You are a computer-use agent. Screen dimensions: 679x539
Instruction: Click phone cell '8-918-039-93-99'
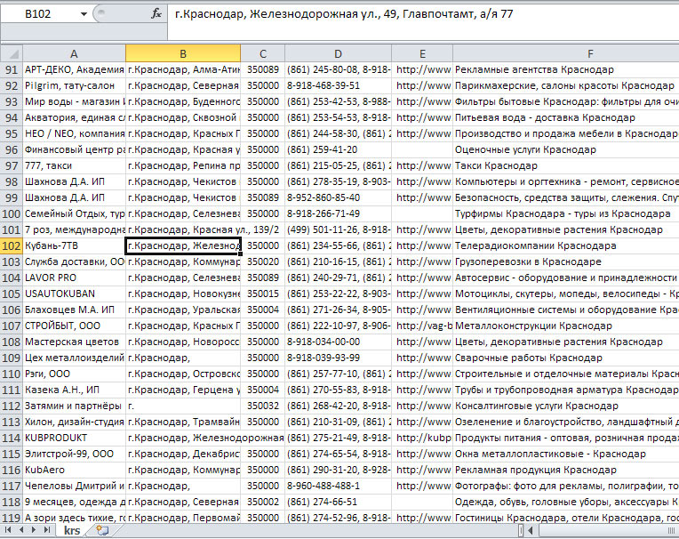[338, 358]
